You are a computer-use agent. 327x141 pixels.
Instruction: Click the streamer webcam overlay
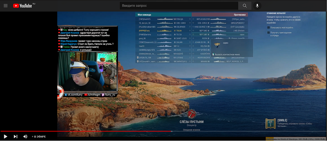[x=87, y=71]
